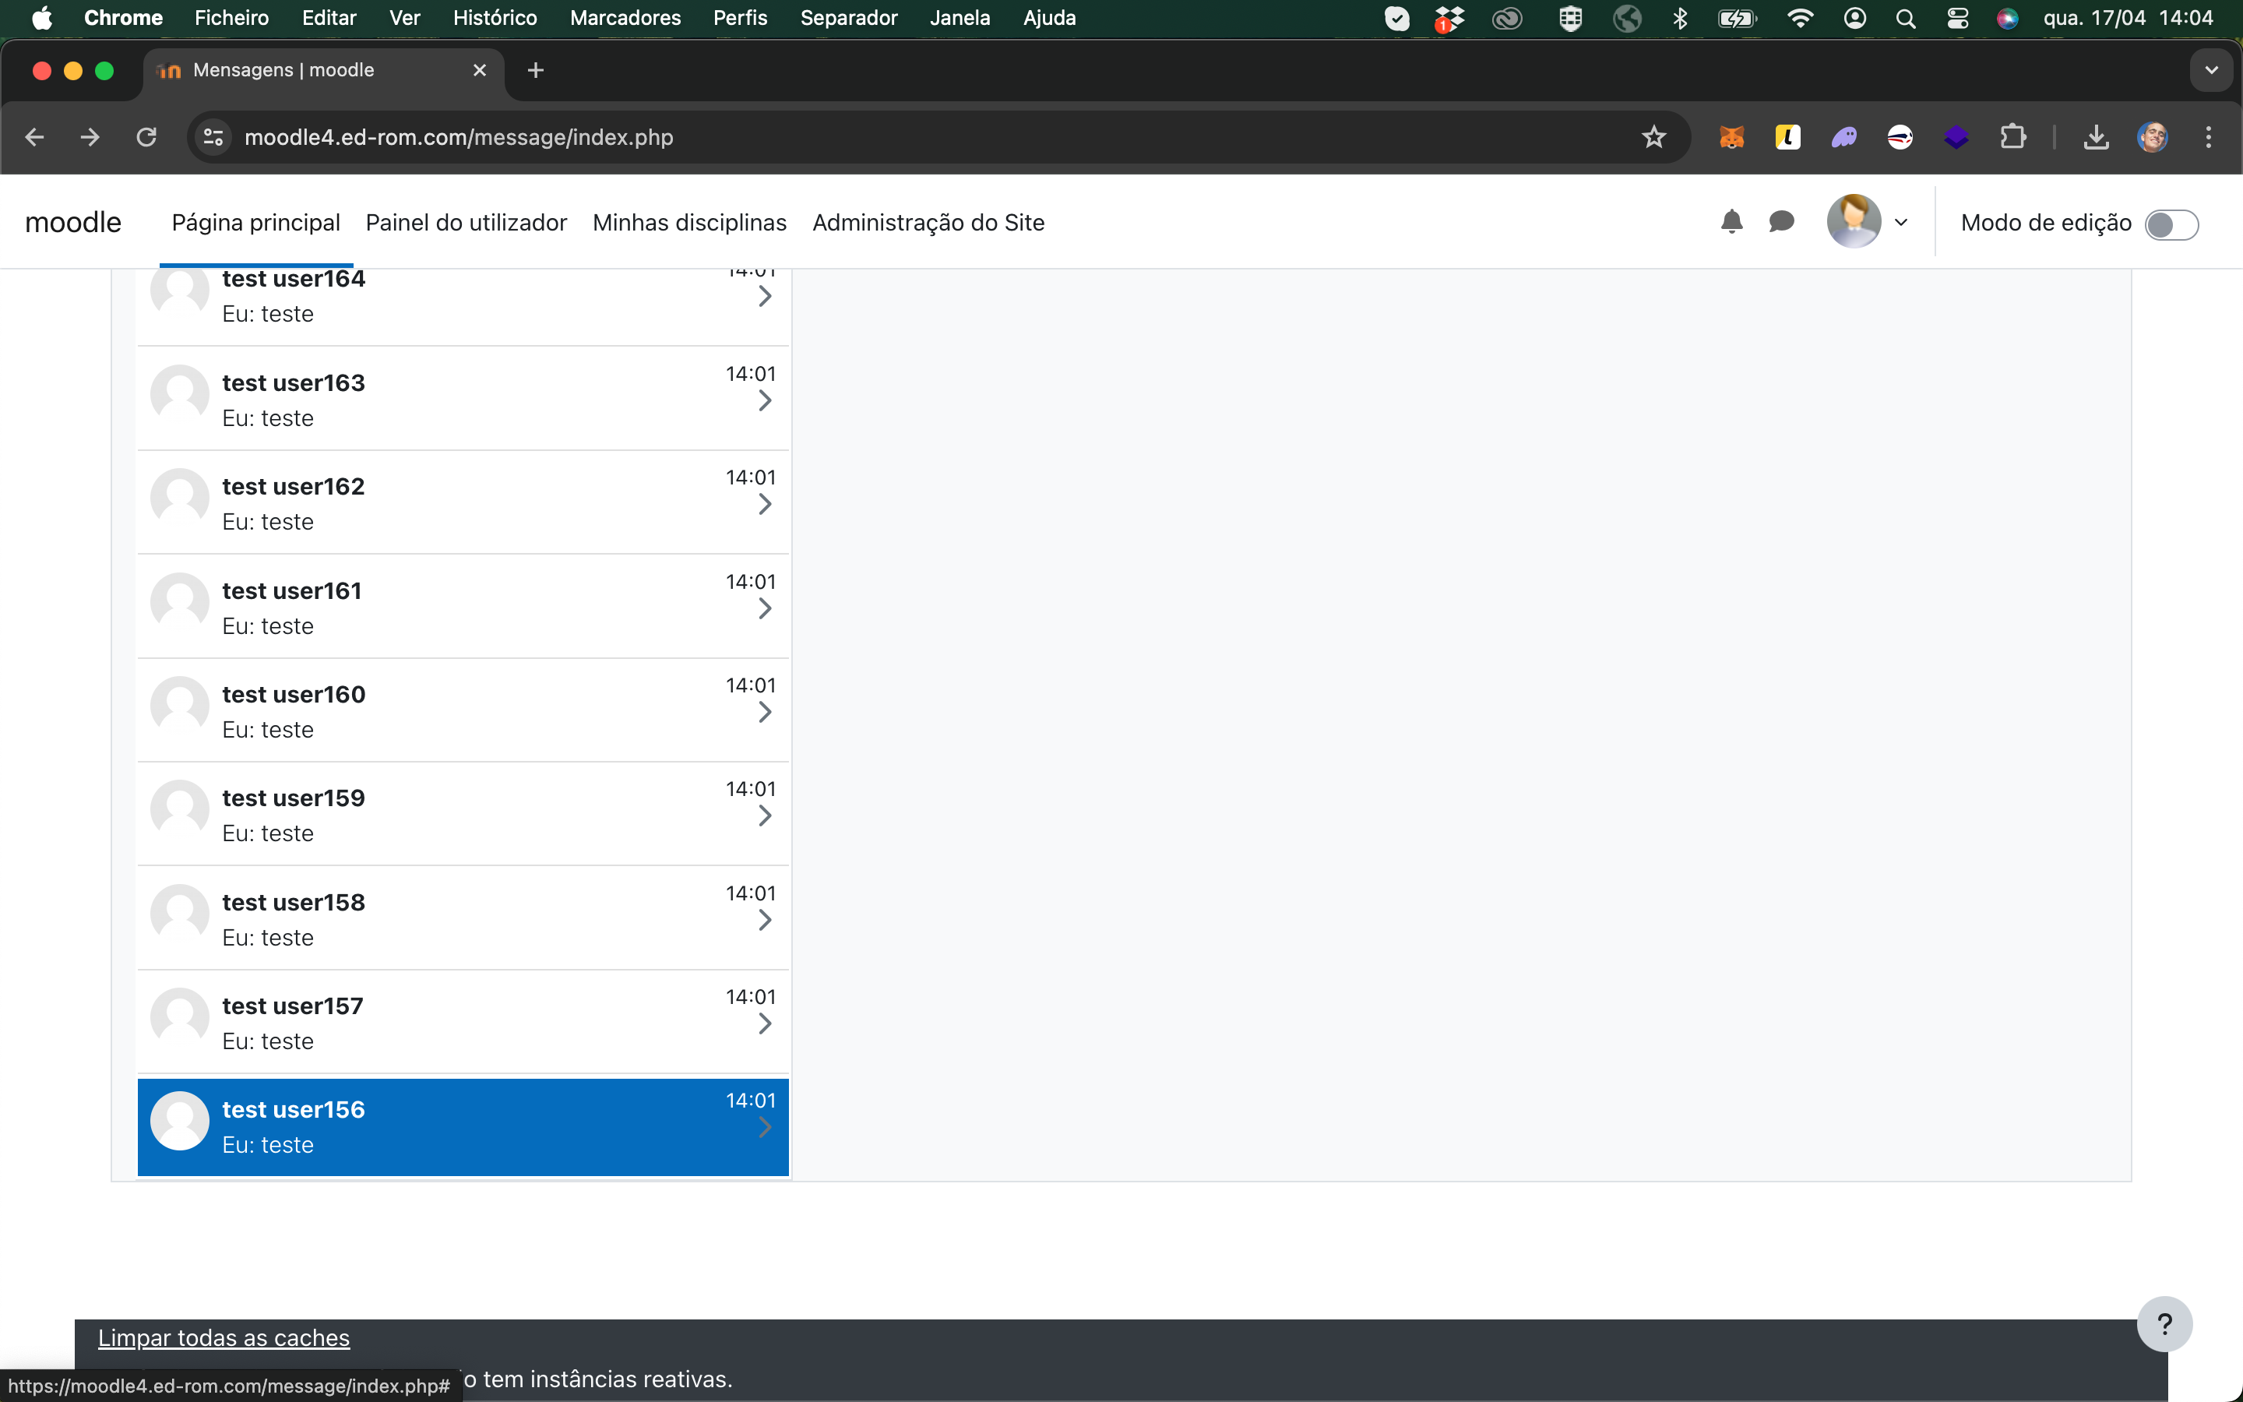The width and height of the screenshot is (2243, 1402).
Task: Go to moodle home logo link
Action: [73, 223]
